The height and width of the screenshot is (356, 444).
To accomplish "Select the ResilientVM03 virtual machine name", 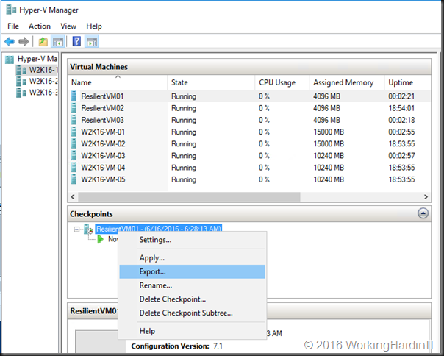I will (x=102, y=120).
